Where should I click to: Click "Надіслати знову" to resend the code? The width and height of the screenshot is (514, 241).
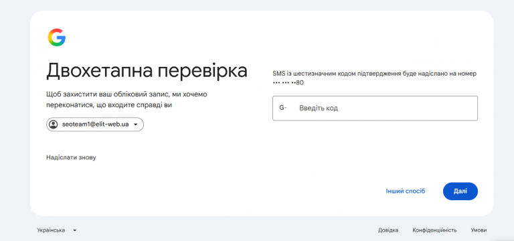coord(71,157)
